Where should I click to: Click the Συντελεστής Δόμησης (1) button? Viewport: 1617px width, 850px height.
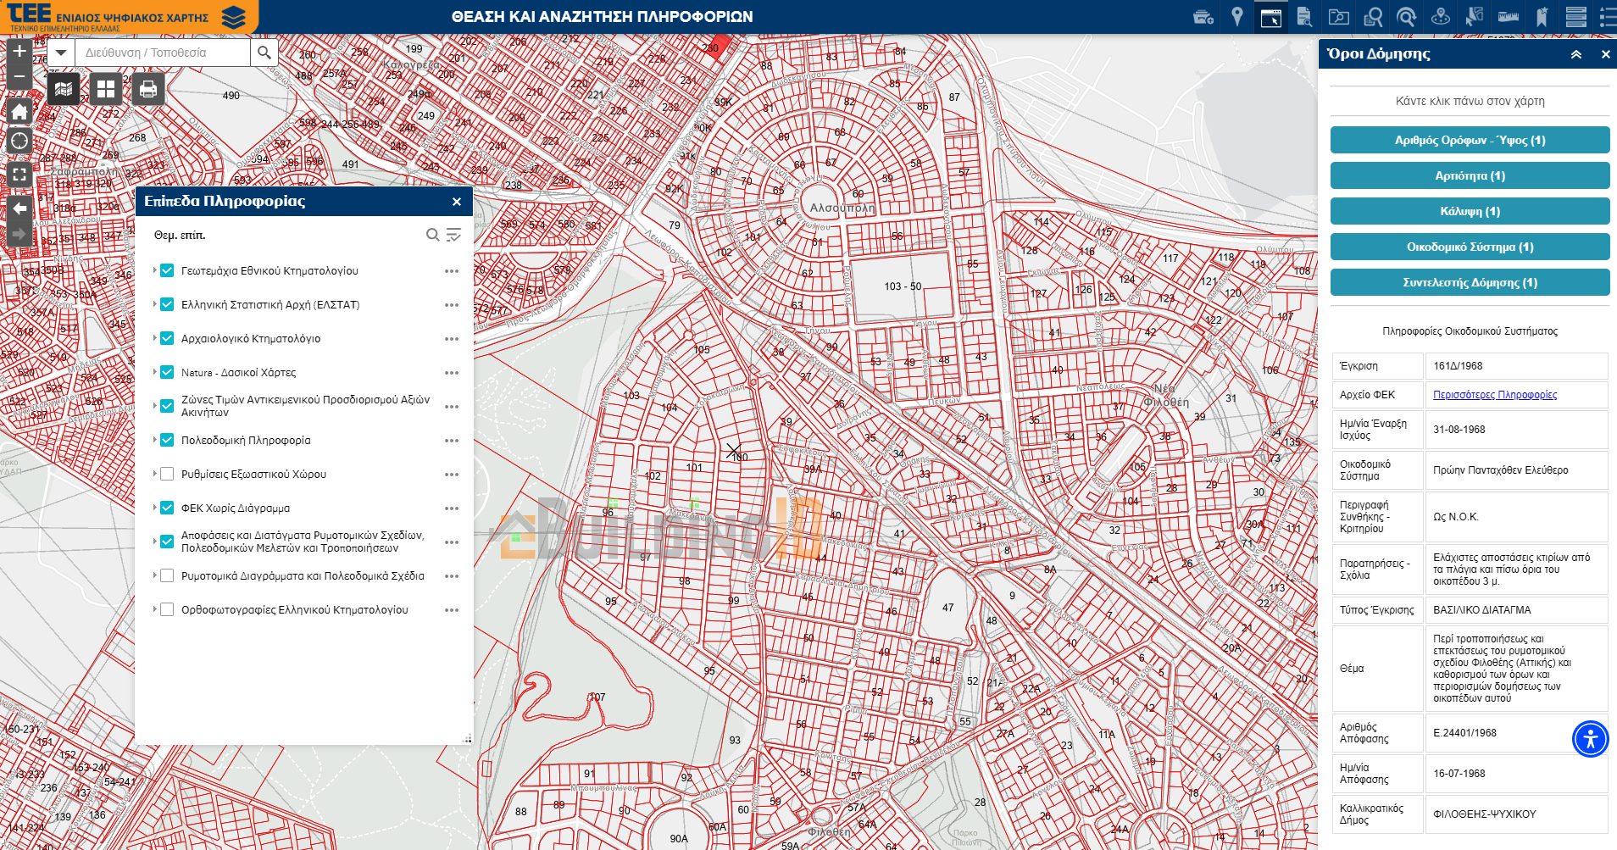tap(1470, 283)
